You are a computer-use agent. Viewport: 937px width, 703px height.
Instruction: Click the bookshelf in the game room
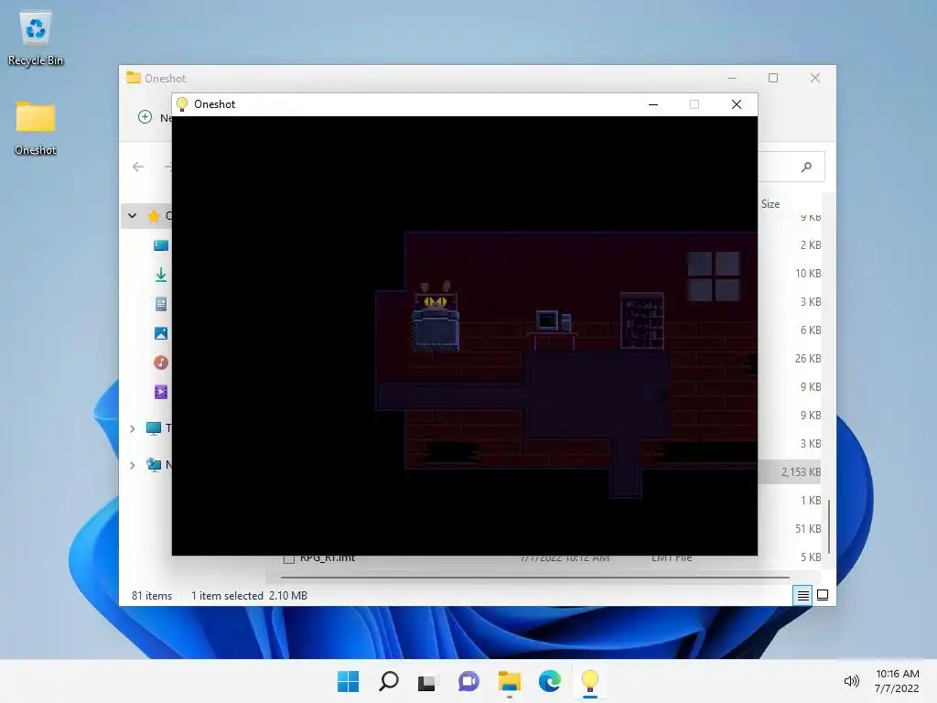[x=642, y=321]
